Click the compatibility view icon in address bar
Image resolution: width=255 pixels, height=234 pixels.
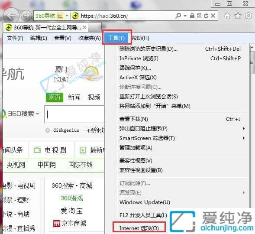tap(199, 16)
